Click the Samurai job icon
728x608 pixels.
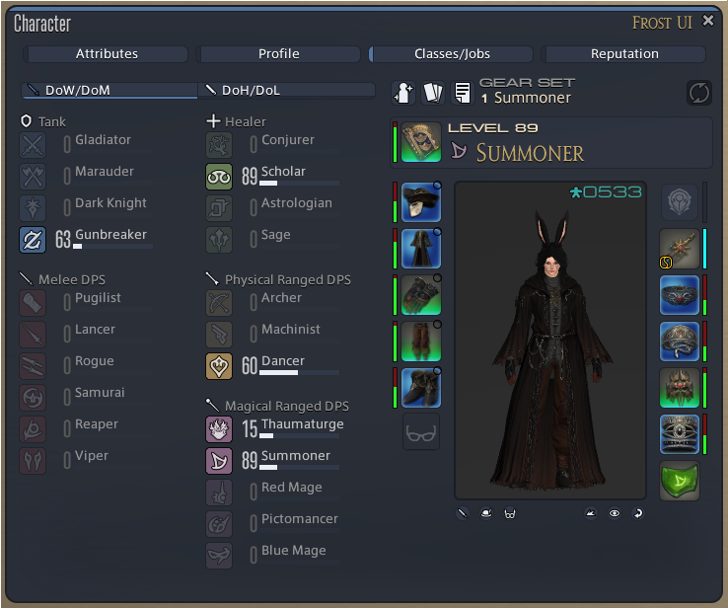33,398
